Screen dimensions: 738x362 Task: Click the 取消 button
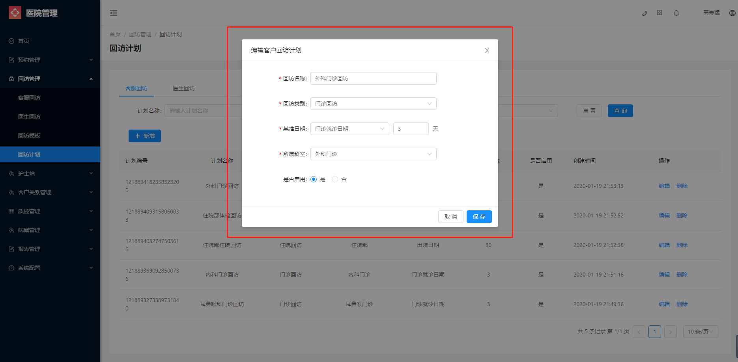point(450,217)
